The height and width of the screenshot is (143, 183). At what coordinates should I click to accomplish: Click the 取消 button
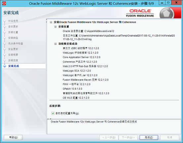[169, 137]
